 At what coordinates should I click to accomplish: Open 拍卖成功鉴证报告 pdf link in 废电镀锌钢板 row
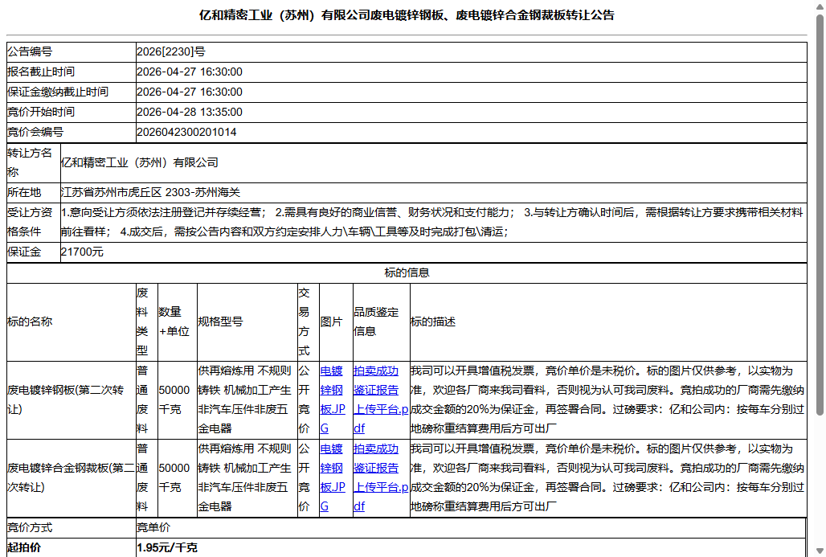380,399
